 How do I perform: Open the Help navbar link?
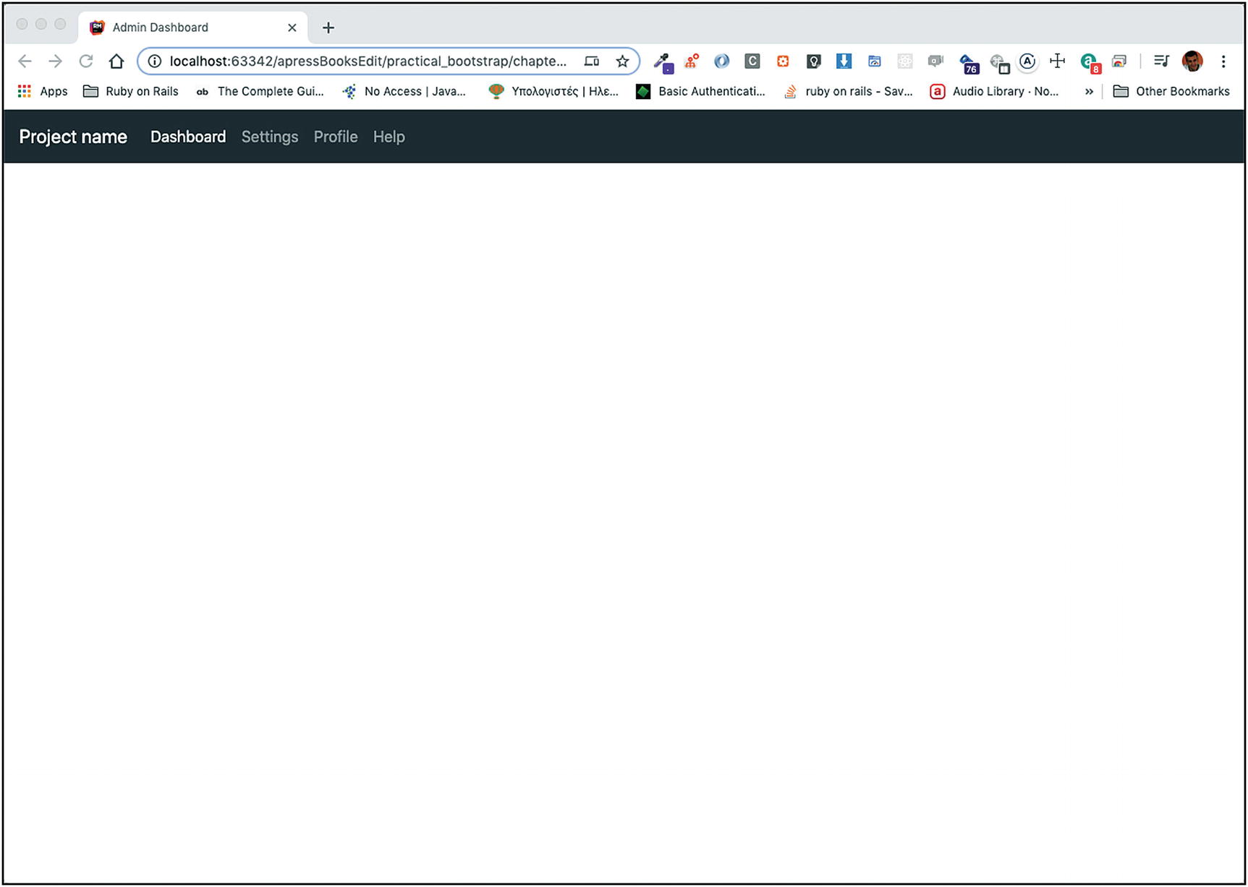pos(389,137)
